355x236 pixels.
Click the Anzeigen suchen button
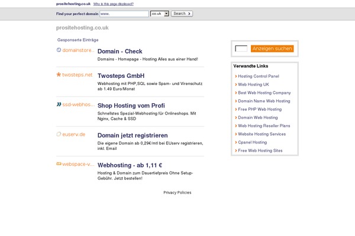(272, 48)
